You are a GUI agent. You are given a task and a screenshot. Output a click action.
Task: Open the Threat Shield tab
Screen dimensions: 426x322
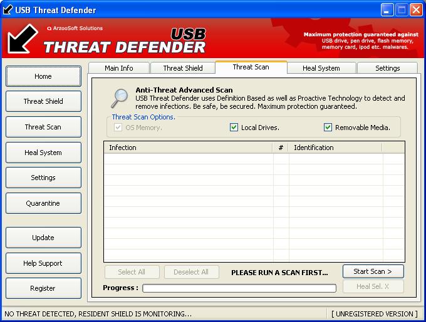183,68
